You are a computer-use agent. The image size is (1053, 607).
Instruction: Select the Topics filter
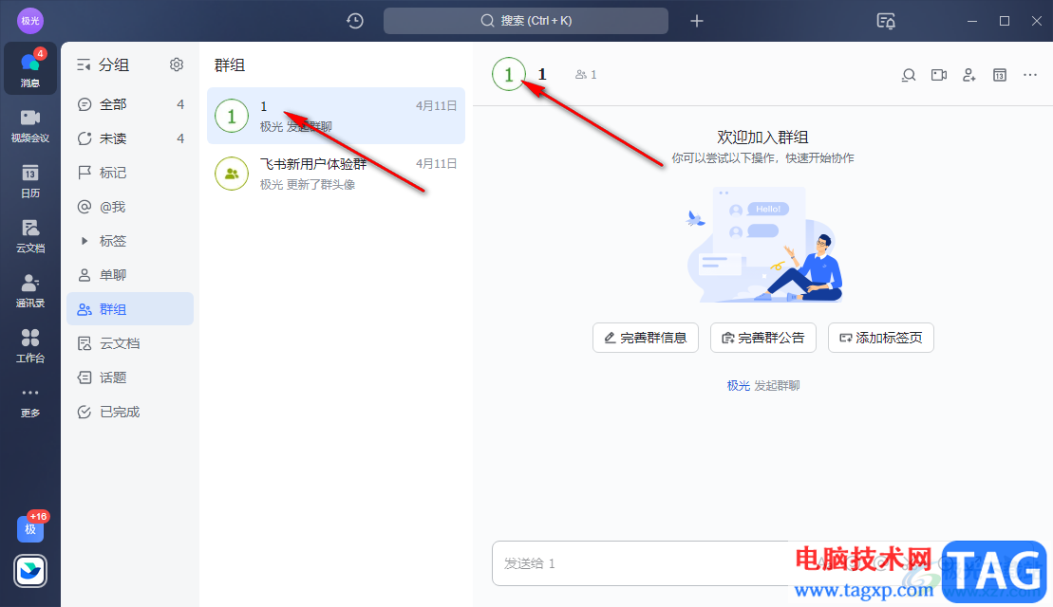130,377
